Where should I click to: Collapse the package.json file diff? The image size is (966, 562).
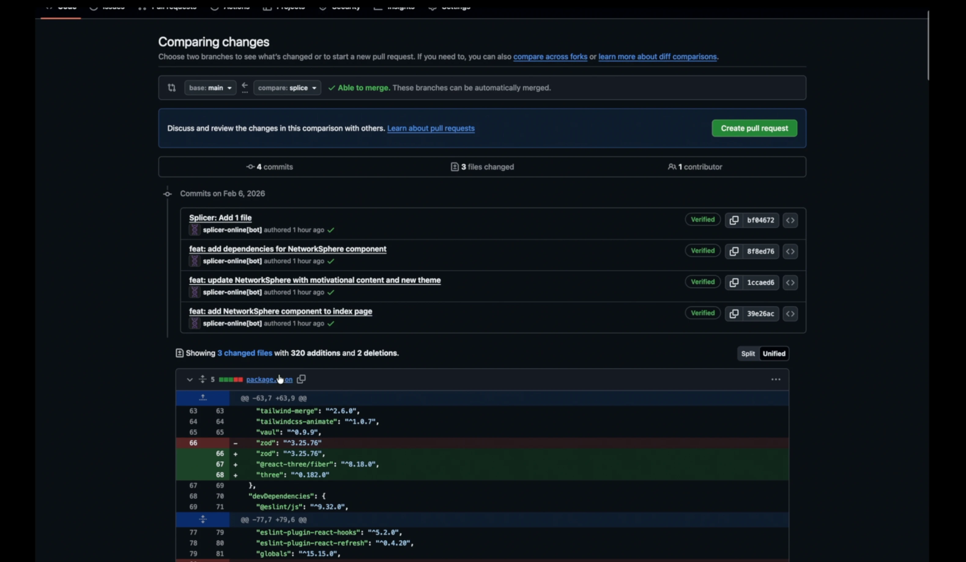[189, 380]
